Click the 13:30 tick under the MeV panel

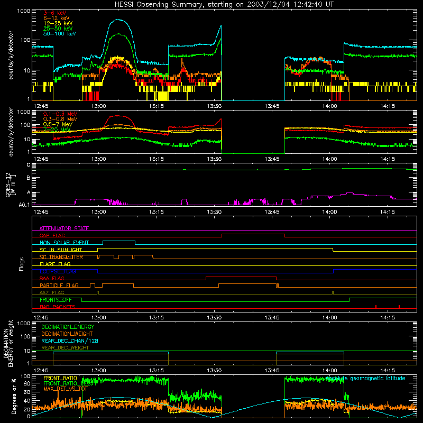tap(214, 159)
